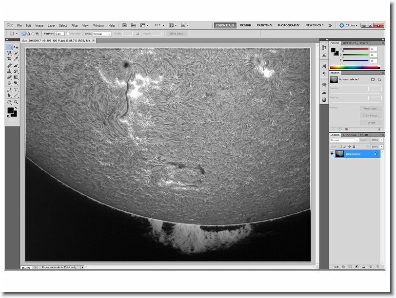Toggle Lock image pixels
This screenshot has width=396, height=298.
[345, 147]
